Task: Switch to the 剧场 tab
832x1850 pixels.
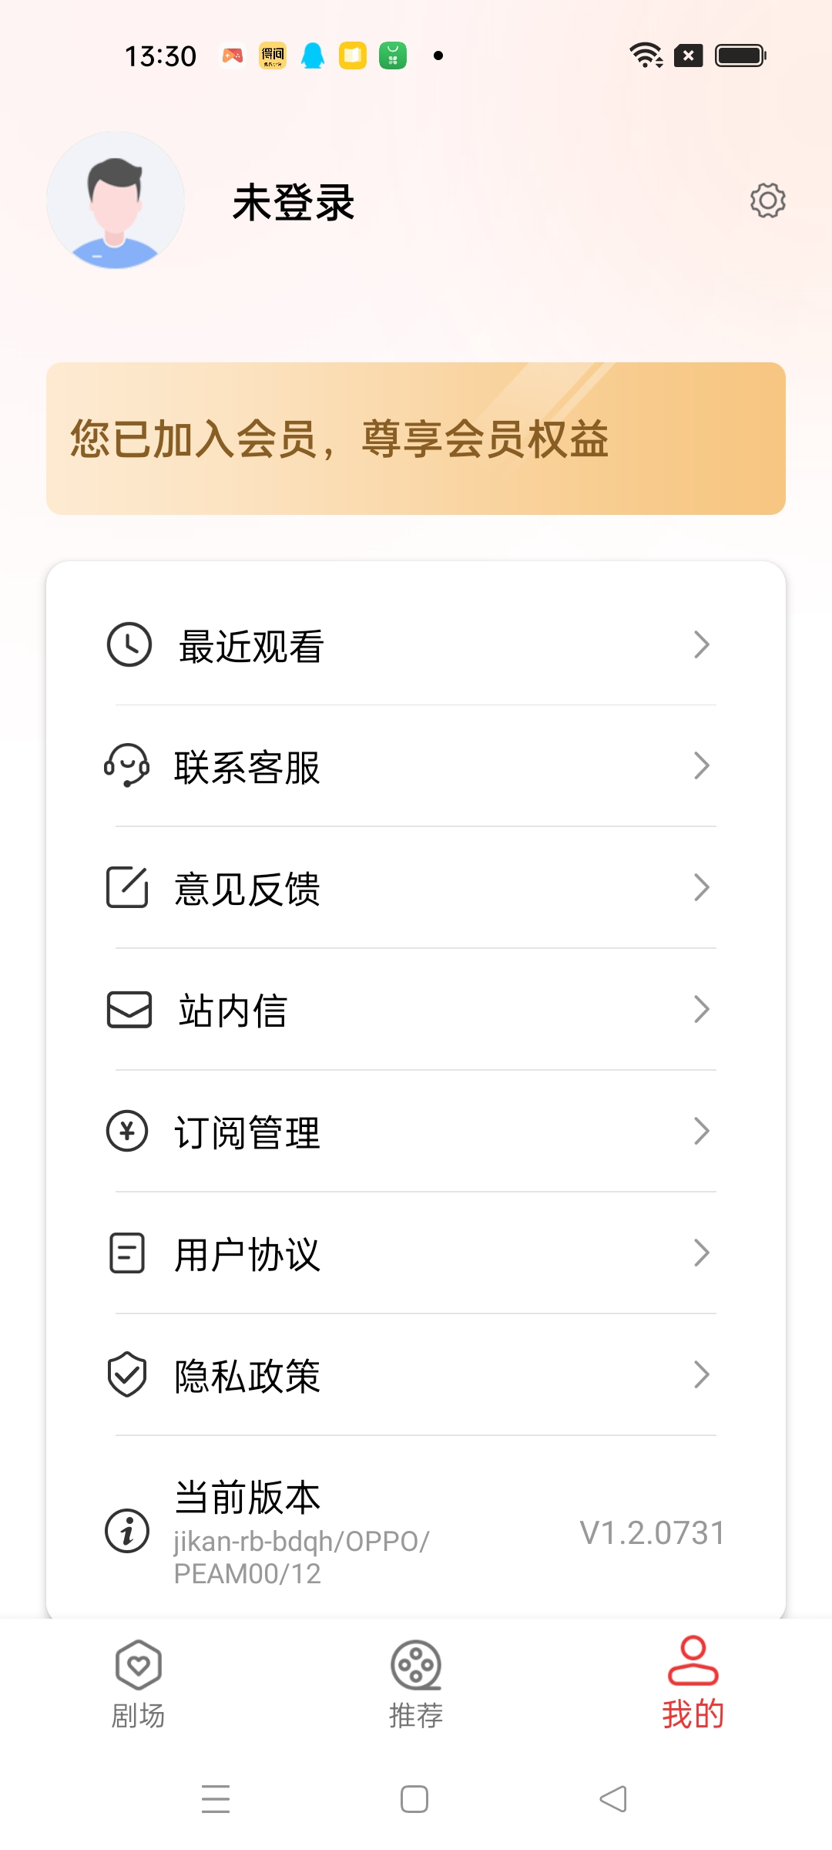Action: click(x=139, y=1684)
